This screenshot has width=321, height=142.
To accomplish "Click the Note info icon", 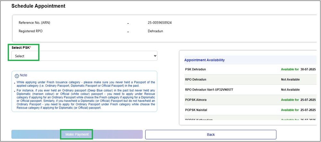I will click(x=17, y=75).
